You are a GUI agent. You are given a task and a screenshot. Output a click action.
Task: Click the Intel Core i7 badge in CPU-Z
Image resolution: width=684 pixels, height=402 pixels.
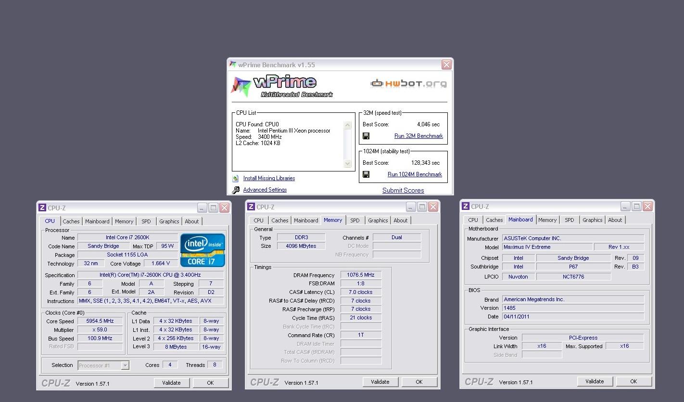click(203, 250)
